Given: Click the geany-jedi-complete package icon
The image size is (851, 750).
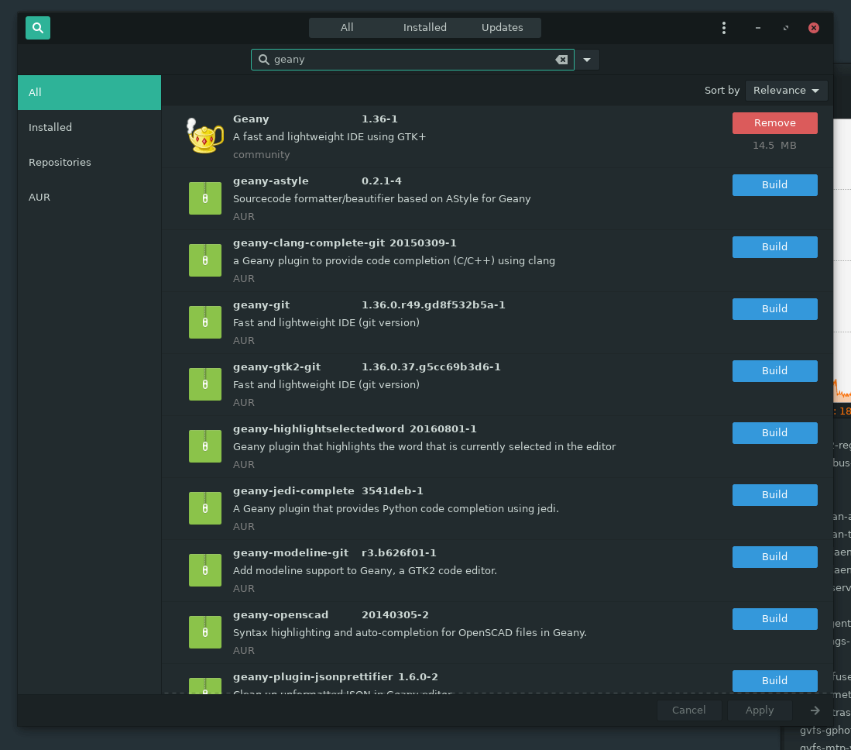Looking at the screenshot, I should click(204, 508).
